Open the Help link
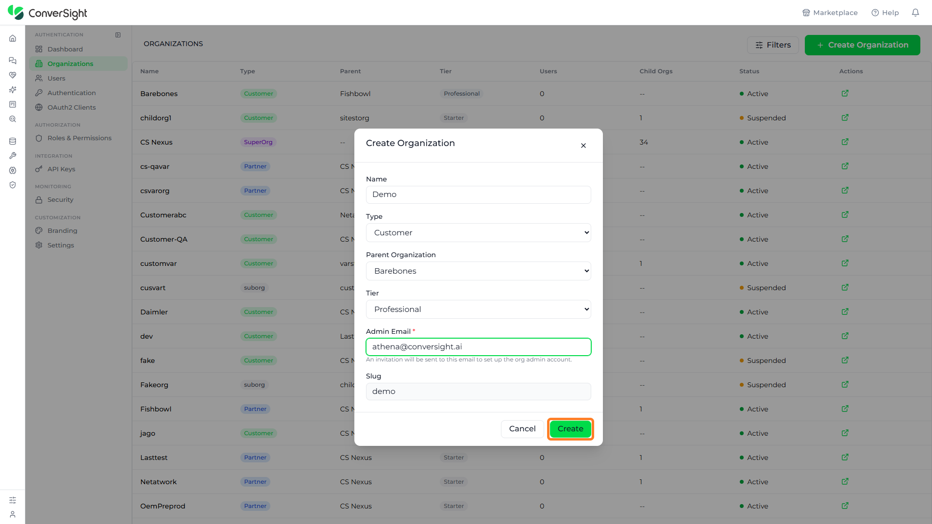Viewport: 932px width, 524px height. 885,13
